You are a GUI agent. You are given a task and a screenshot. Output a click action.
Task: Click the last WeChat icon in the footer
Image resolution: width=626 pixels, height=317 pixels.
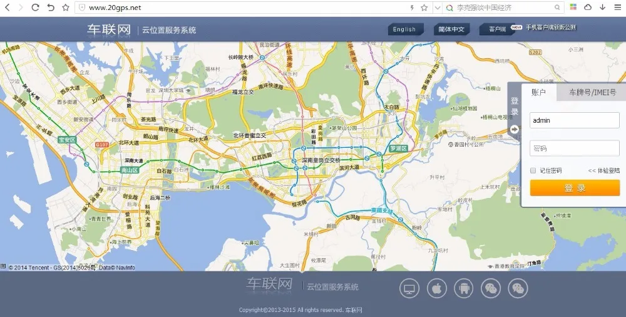point(518,288)
